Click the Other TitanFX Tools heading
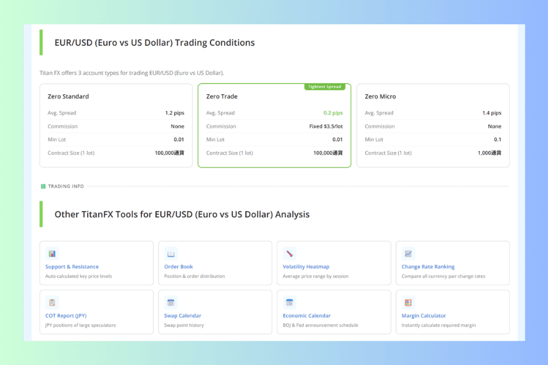548x365 pixels. click(182, 214)
